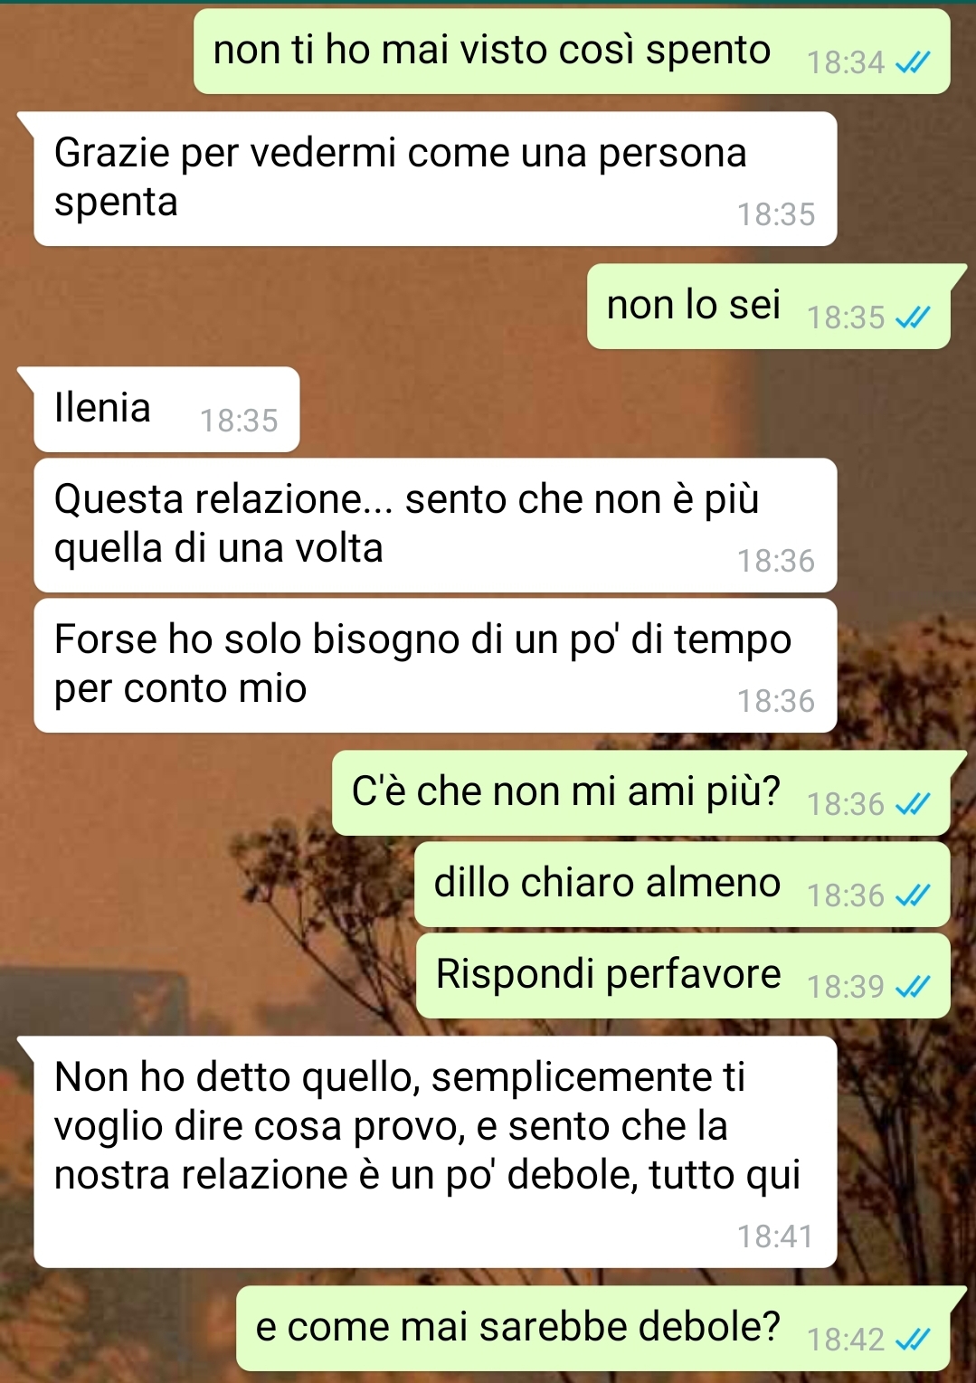Tap the read ticks on 'e come mai sarebbe debole?'

[912, 1340]
